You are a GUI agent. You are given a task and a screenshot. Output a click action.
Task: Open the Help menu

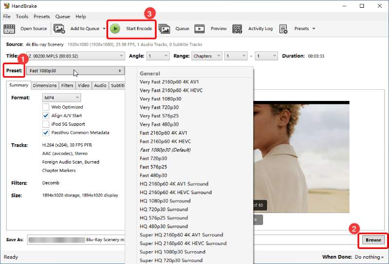pos(81,16)
